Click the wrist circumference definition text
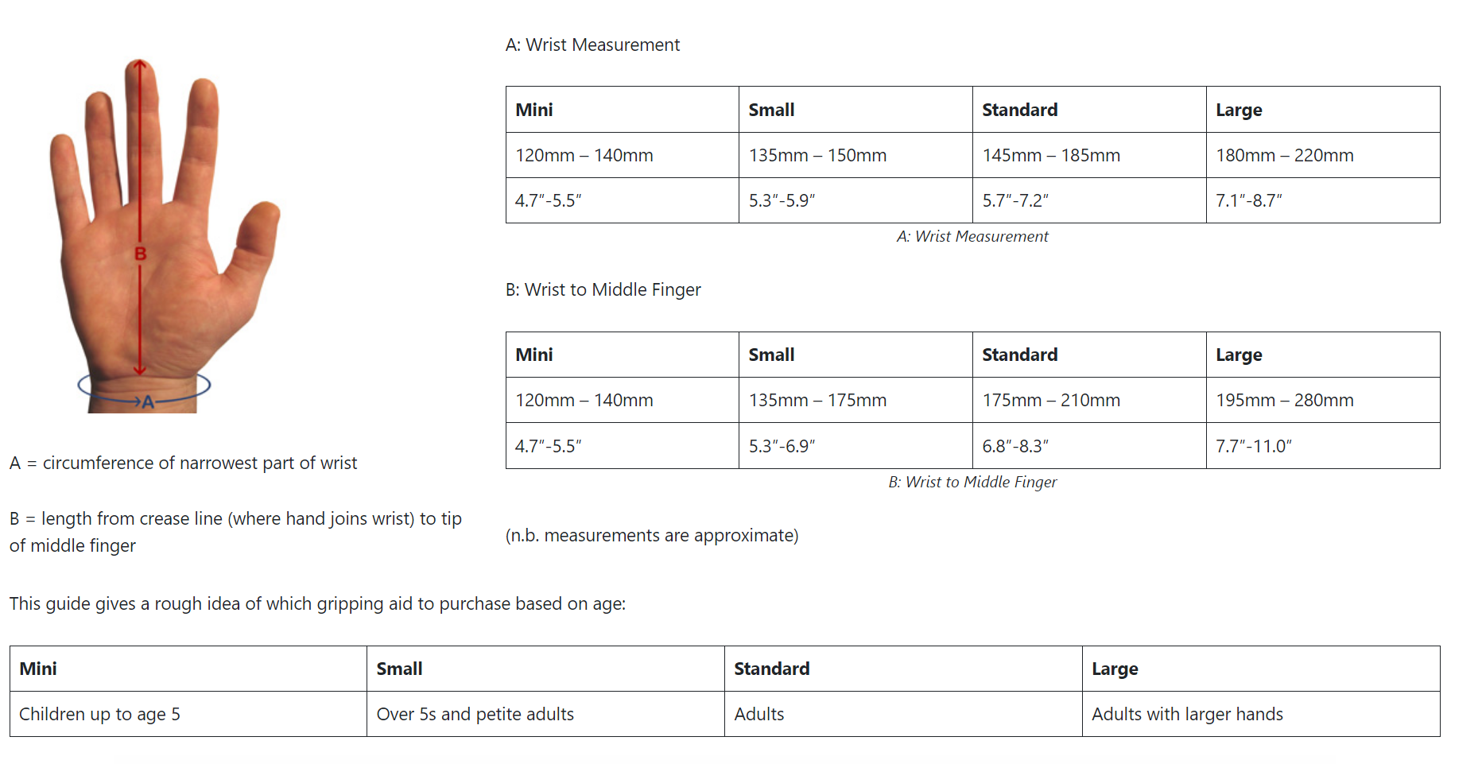Screen dimensions: 1482x764 coord(183,463)
